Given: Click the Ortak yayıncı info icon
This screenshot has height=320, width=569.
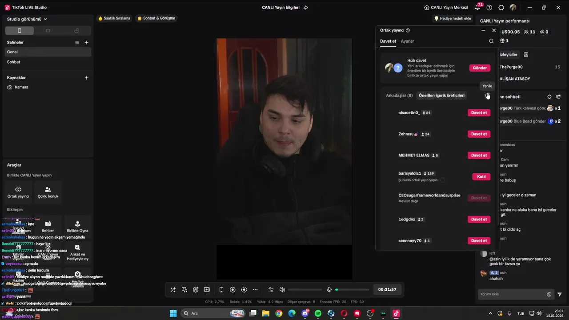Looking at the screenshot, I should (408, 30).
